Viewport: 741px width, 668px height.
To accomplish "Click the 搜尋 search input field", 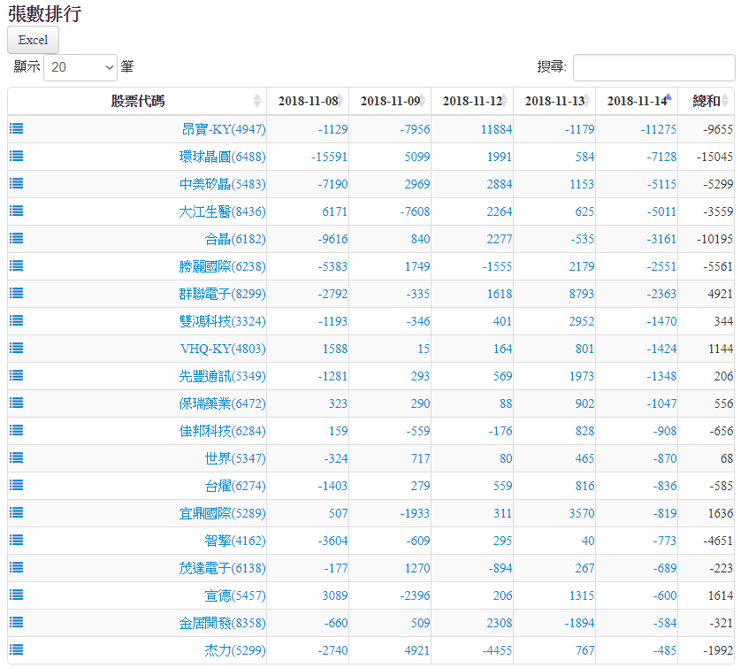I will pos(653,67).
